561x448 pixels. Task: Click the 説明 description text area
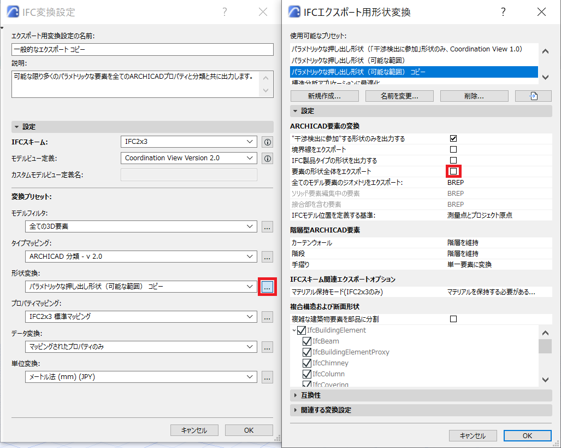143,84
